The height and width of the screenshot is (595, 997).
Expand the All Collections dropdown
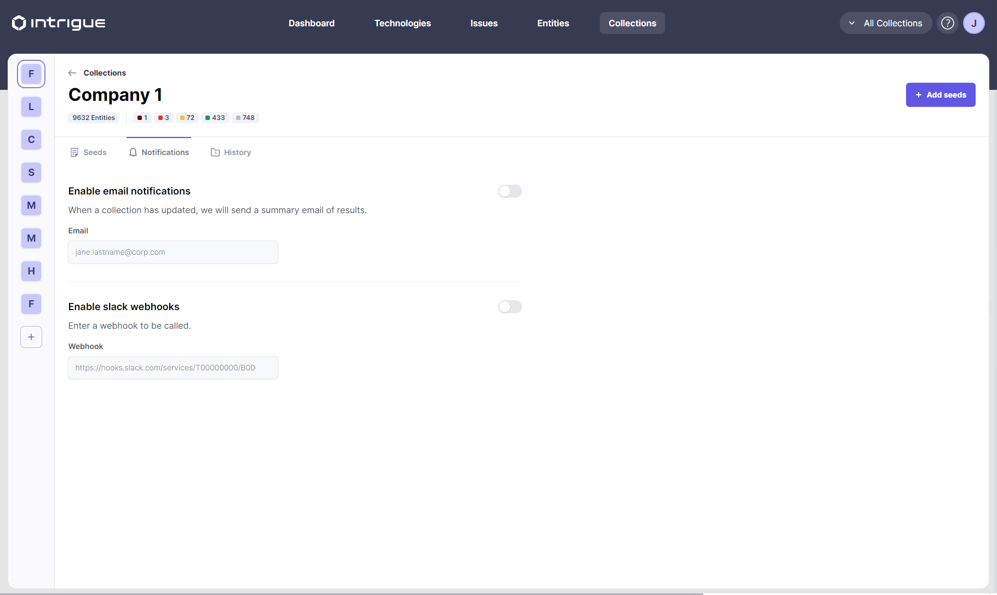[886, 23]
